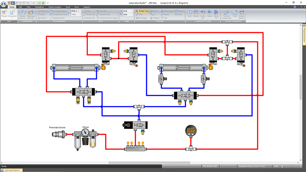Toggle the digital pressure gauge OFF display
Image resolution: width=306 pixels, height=172 pixels.
190,130
